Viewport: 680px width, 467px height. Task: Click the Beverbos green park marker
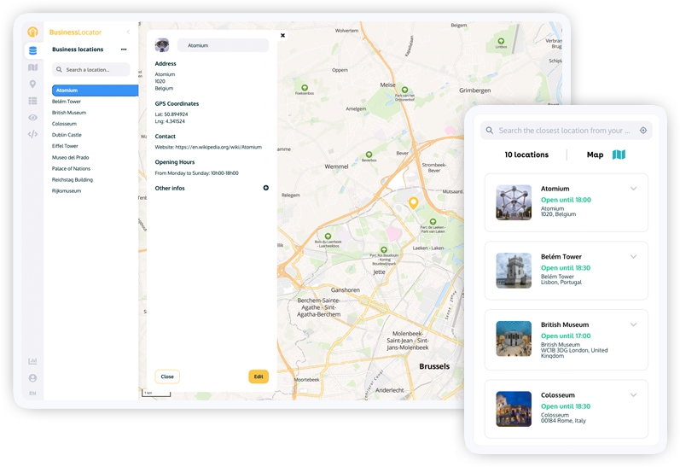[x=369, y=155]
